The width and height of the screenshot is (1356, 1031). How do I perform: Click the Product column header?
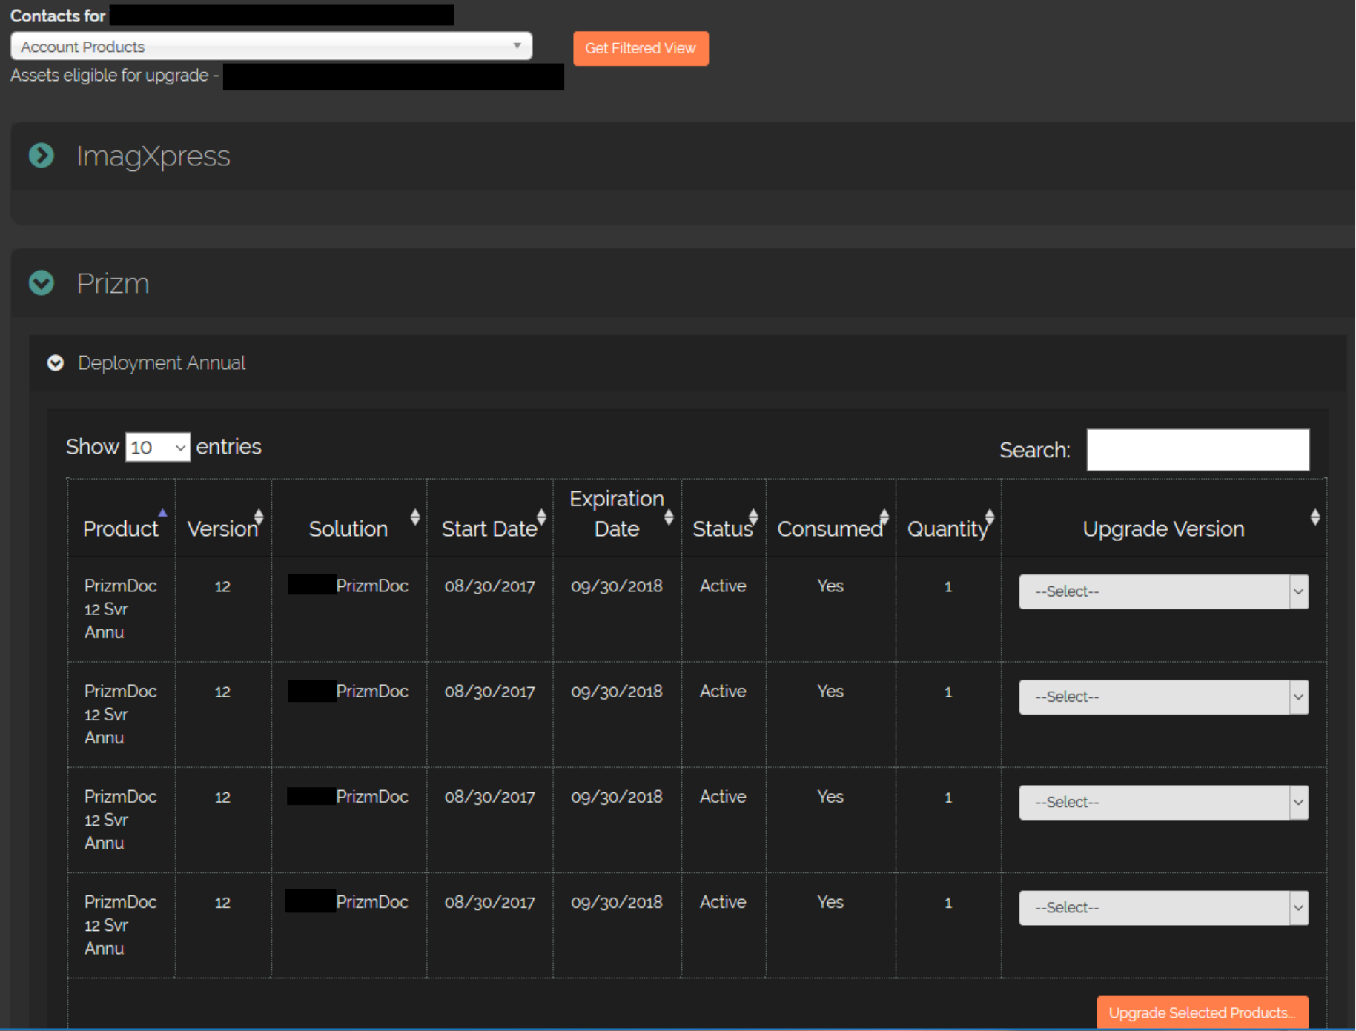coord(121,528)
